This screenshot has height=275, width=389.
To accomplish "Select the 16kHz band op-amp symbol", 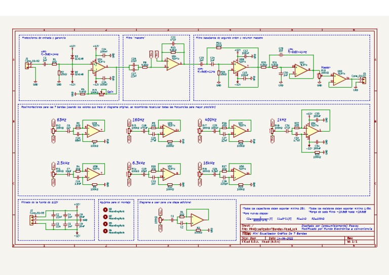I will click(240, 174).
